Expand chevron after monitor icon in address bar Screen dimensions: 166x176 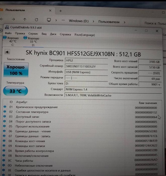[56, 20]
